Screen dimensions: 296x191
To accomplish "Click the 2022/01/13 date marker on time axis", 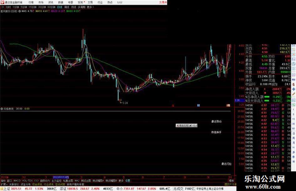I will pos(61,177).
